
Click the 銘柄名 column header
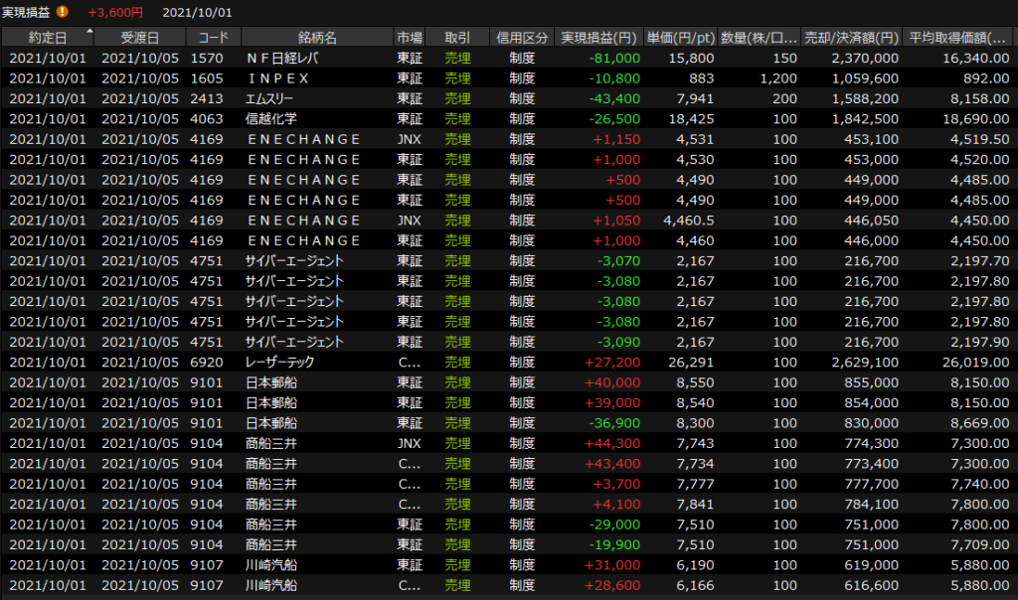pyautogui.click(x=317, y=38)
